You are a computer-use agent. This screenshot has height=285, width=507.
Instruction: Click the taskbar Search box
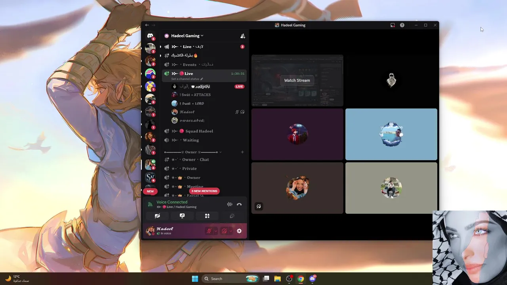click(x=231, y=279)
